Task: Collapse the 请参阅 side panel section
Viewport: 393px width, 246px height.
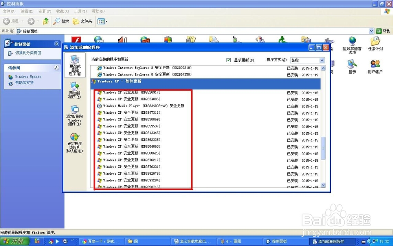Action: (56, 68)
